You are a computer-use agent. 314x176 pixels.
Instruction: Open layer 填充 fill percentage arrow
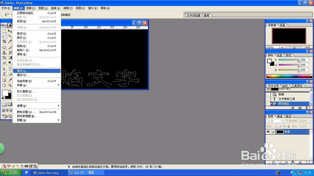tap(310, 126)
